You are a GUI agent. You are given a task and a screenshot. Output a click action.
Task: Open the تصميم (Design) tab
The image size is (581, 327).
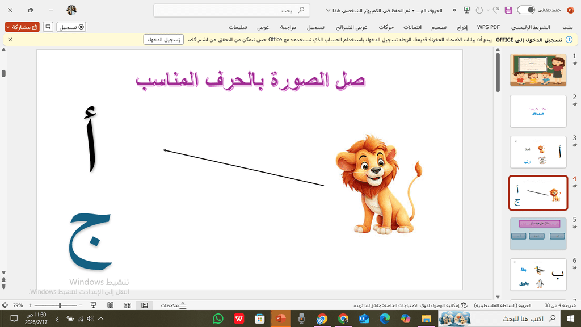pyautogui.click(x=439, y=27)
